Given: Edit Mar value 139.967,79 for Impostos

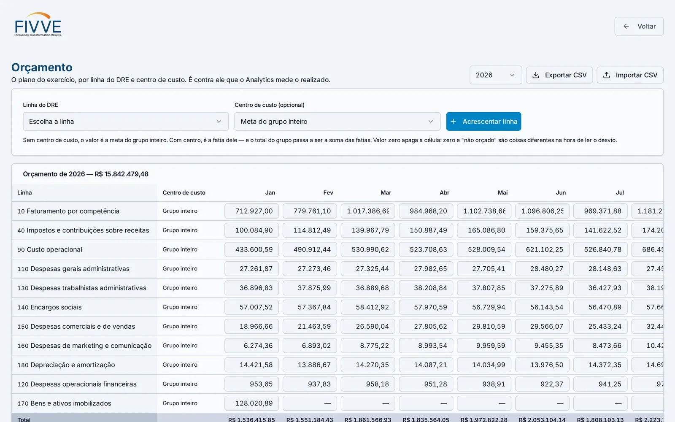Looking at the screenshot, I should [x=368, y=230].
